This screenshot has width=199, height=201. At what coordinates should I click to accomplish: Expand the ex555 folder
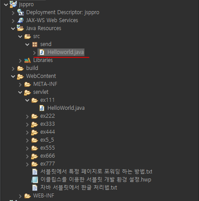click(27, 148)
